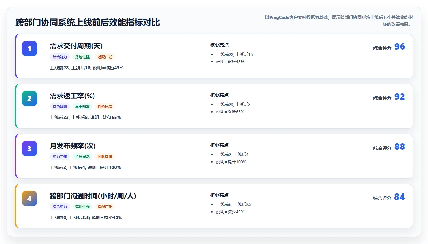
Task: Click the rank 4 number badge
Action: click(29, 199)
